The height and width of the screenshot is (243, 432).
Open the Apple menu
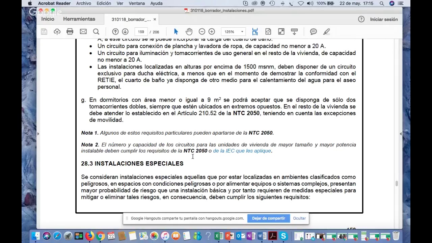[x=30, y=3]
